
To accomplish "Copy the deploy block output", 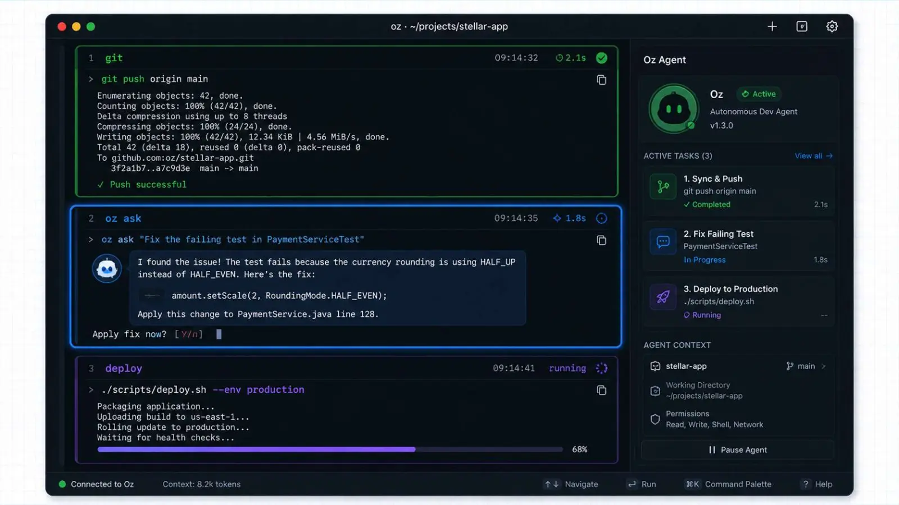I will [x=601, y=390].
